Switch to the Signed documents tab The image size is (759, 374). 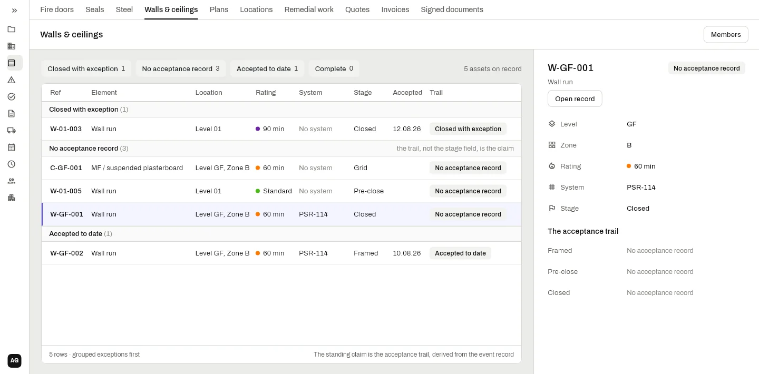pyautogui.click(x=452, y=9)
